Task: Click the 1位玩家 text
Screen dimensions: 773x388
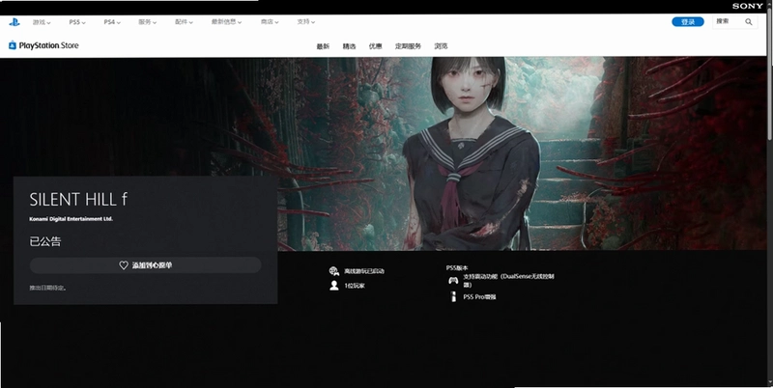Action: (x=355, y=286)
